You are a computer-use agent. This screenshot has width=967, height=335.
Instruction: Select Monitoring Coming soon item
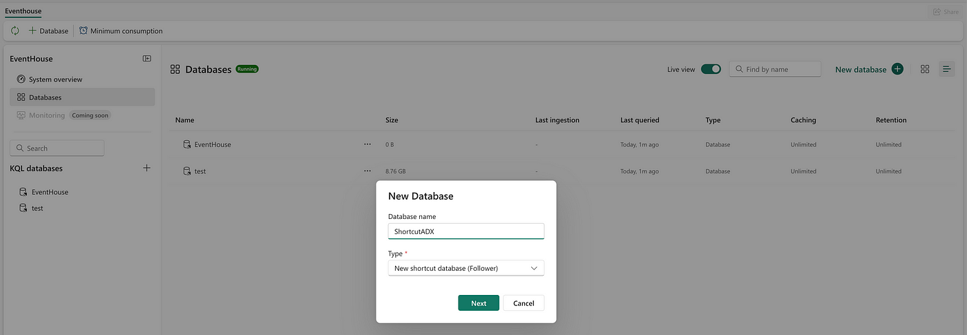coord(82,115)
